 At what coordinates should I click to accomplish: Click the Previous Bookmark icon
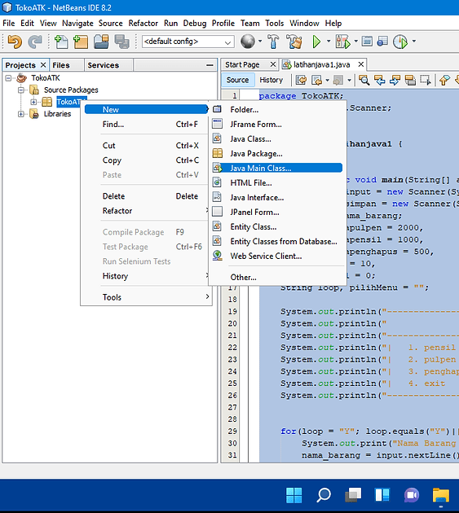click(444, 80)
